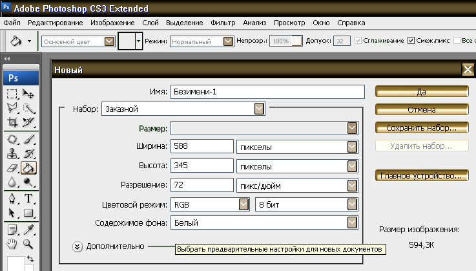Open the Файл menu
Screen dimensions: 476x271
pyautogui.click(x=12, y=23)
